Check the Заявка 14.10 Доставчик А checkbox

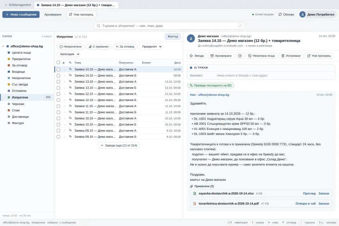(x=58, y=70)
